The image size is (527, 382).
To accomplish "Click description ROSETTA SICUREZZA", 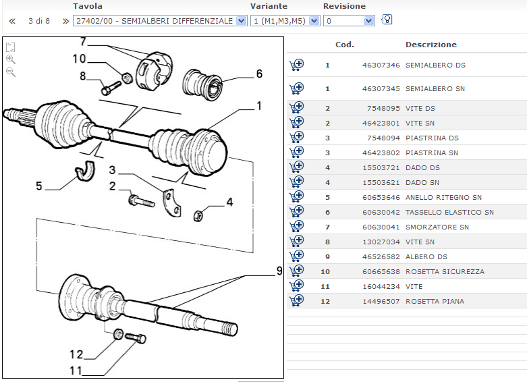I will coord(445,272).
